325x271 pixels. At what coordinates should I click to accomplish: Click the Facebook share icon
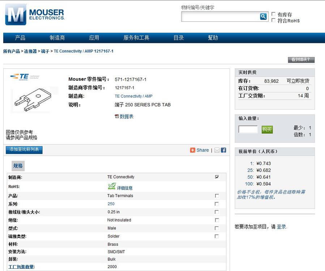(223, 150)
